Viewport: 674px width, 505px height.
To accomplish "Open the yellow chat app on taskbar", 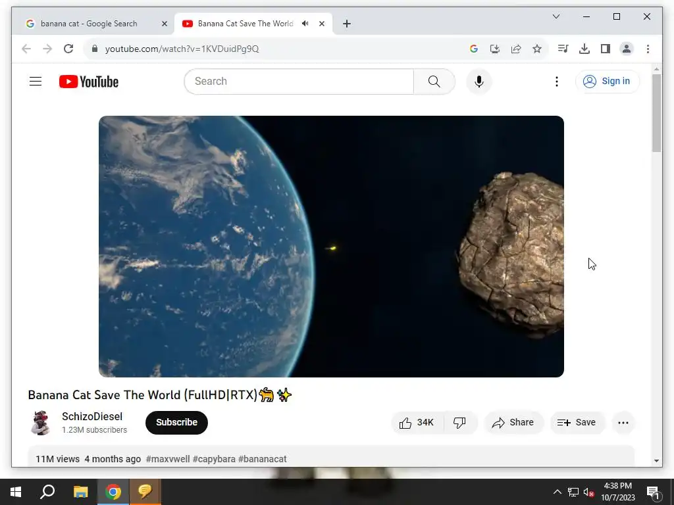I will (x=145, y=492).
